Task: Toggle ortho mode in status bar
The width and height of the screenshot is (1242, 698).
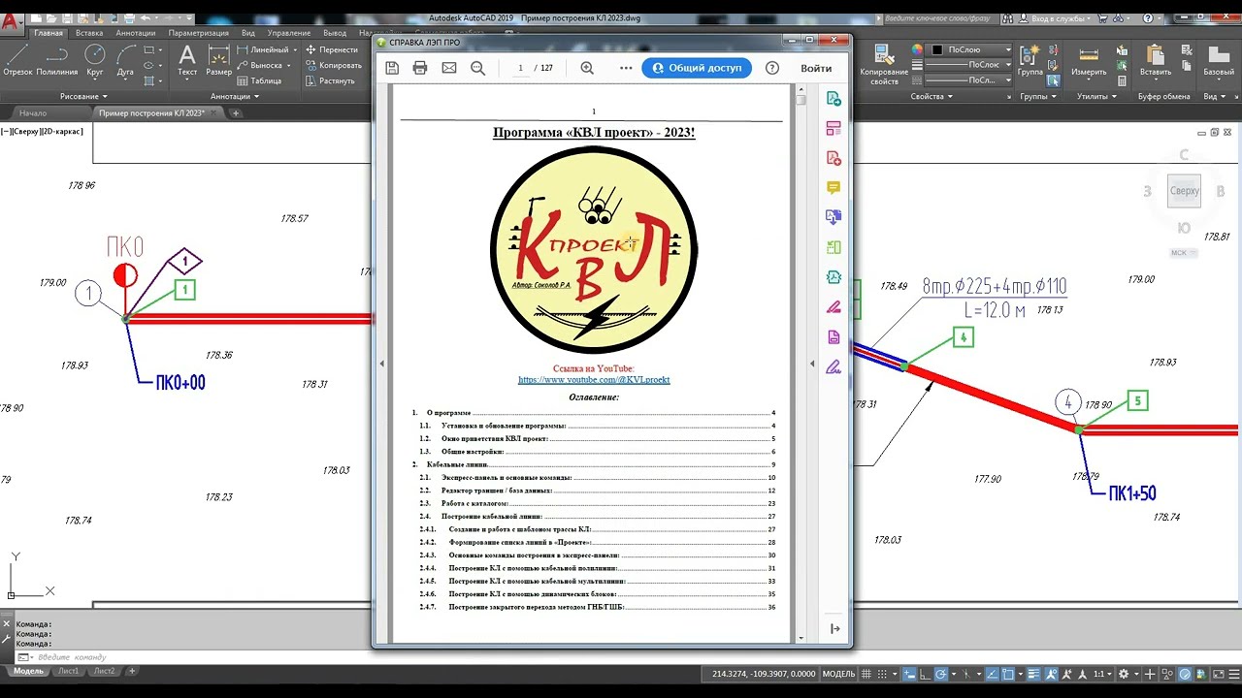Action: coord(925,674)
